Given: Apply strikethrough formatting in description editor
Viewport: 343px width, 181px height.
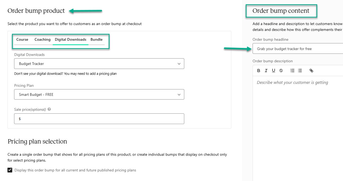Looking at the screenshot, I should [281, 71].
